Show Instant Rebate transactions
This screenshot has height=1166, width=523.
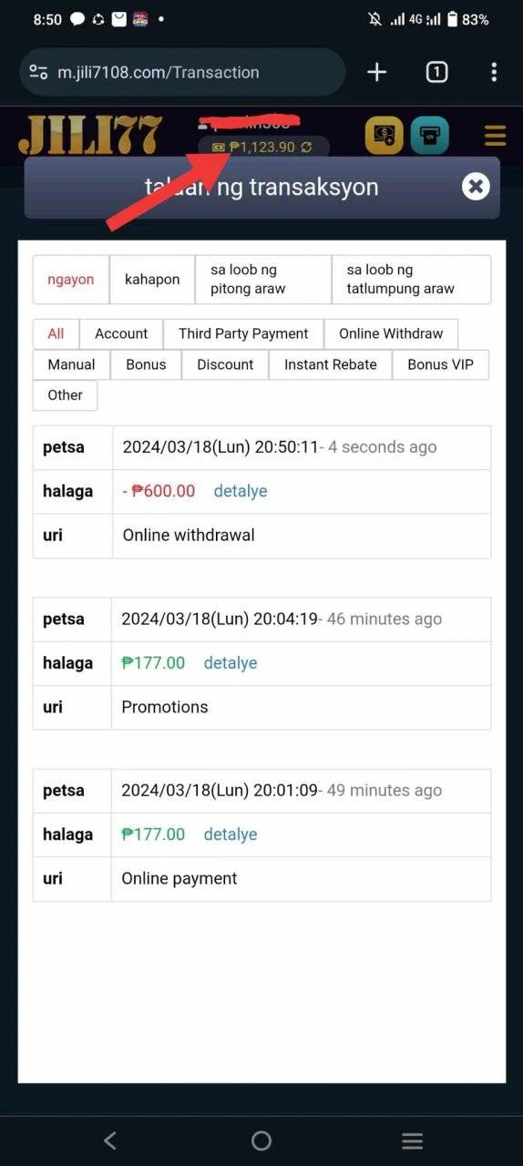pyautogui.click(x=330, y=364)
